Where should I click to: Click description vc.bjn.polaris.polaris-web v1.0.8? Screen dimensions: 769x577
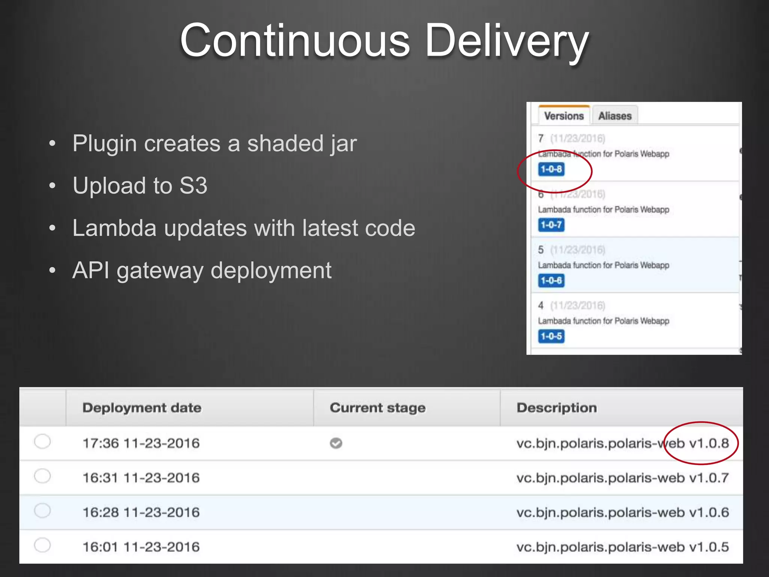[623, 444]
